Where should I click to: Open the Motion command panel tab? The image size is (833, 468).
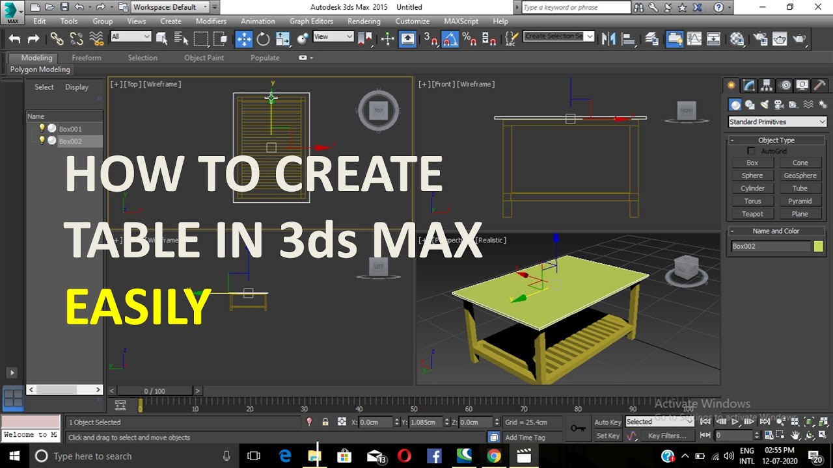(785, 85)
